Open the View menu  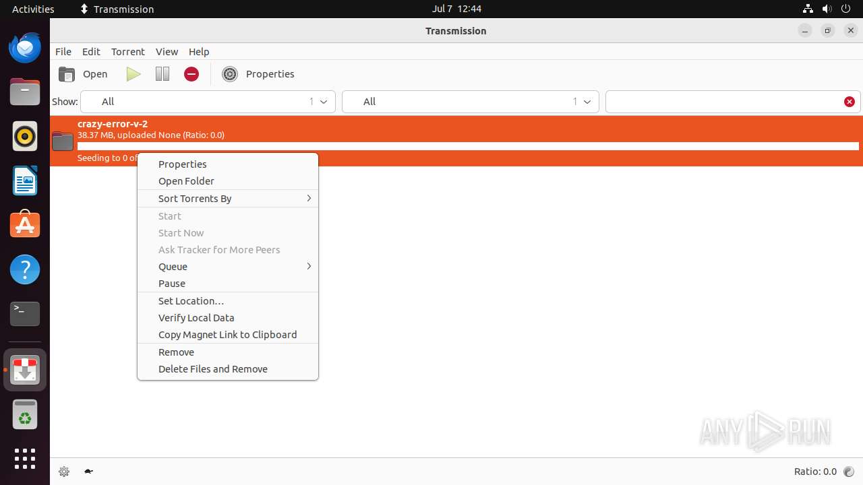tap(167, 52)
